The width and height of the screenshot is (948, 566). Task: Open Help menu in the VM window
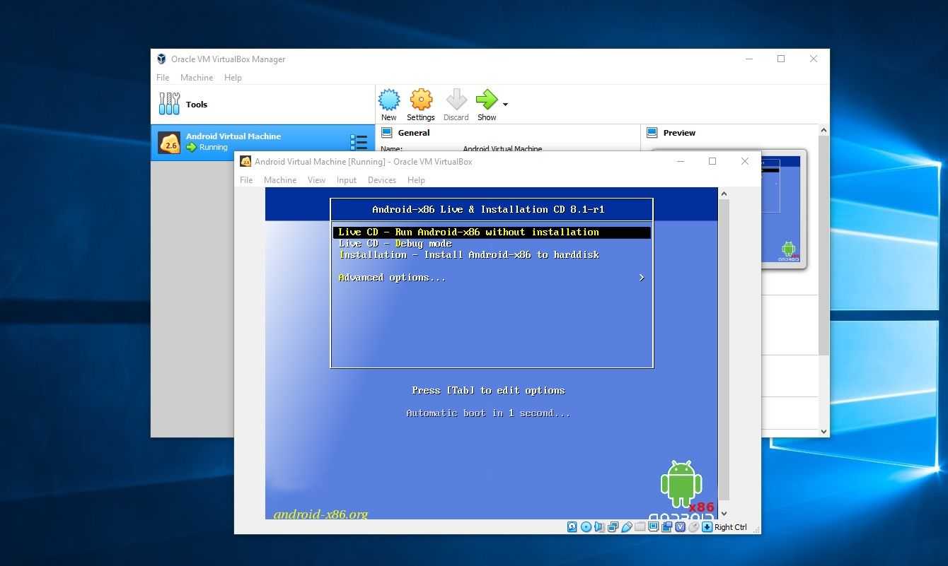point(416,180)
